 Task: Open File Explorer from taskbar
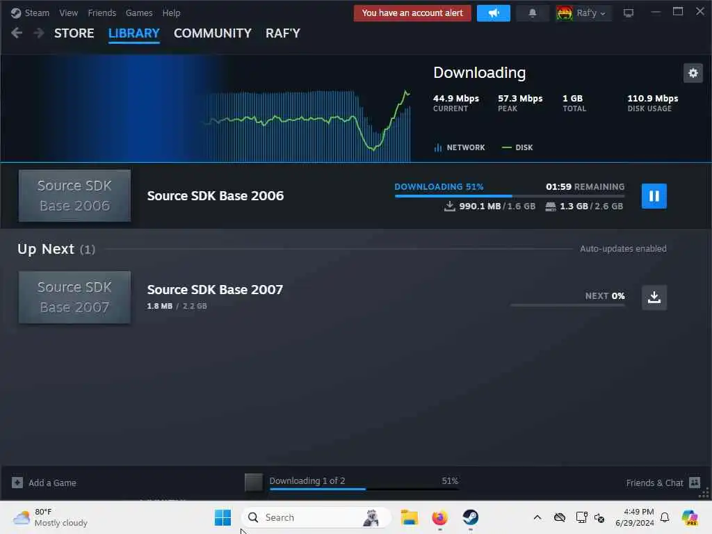409,517
